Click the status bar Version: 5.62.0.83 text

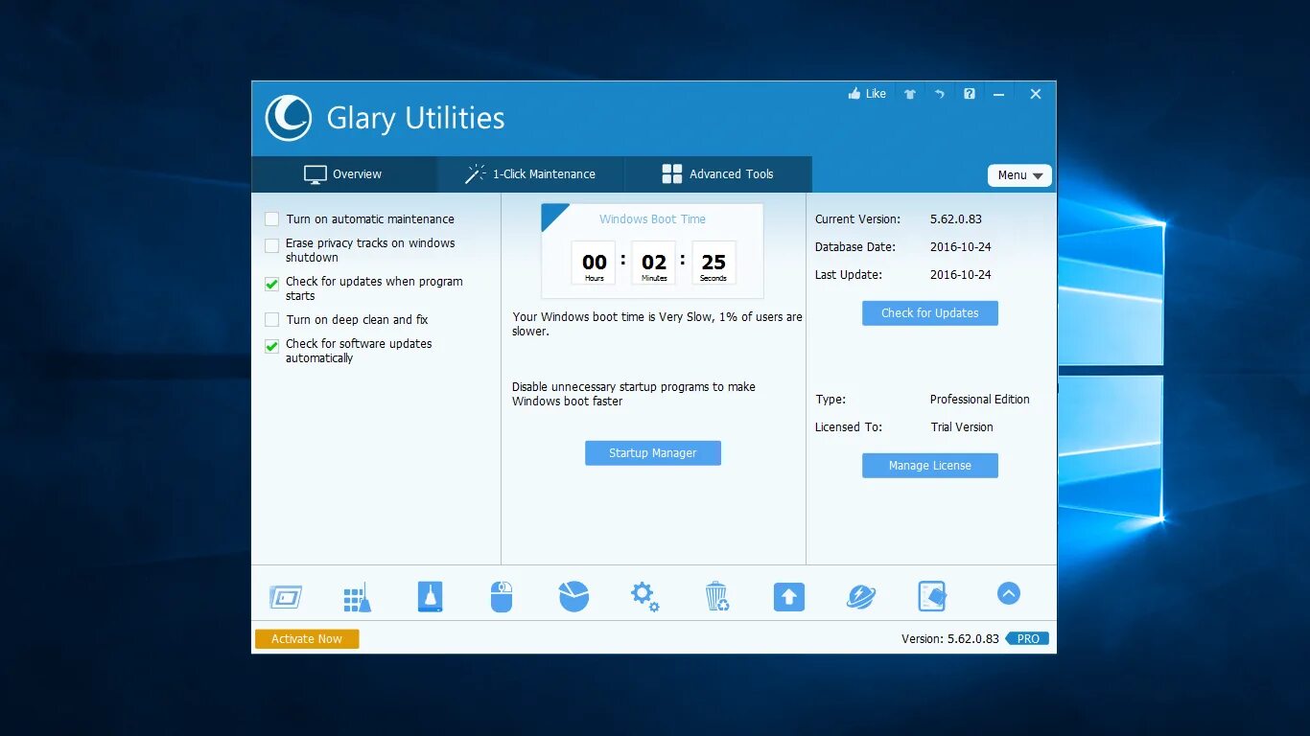point(950,639)
